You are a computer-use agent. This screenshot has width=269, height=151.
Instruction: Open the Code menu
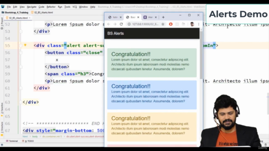[41, 7]
